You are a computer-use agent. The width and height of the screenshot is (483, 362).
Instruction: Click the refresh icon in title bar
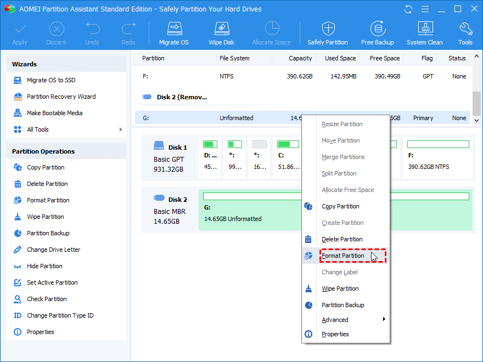click(x=408, y=9)
